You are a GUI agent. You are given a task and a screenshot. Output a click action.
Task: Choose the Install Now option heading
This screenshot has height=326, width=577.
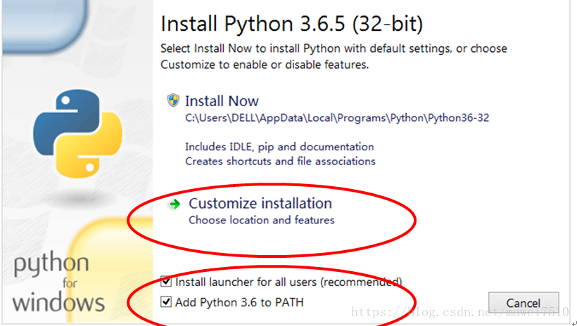point(222,100)
